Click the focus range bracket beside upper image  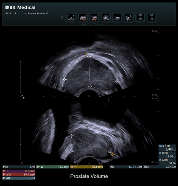click(21, 77)
